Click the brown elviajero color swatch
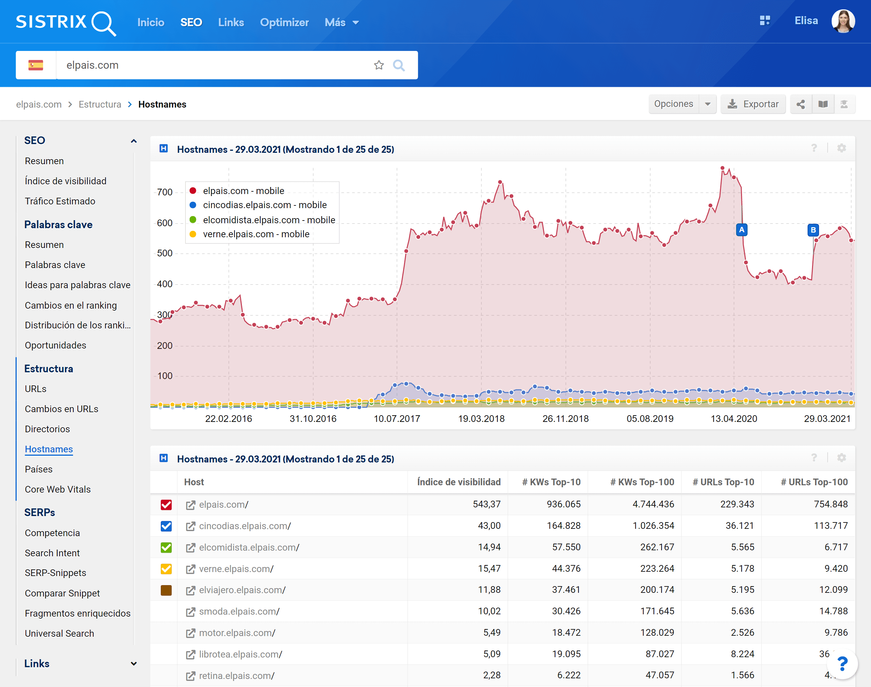 pos(166,590)
